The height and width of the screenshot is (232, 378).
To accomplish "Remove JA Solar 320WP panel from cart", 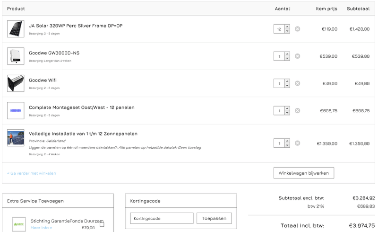I will (298, 29).
